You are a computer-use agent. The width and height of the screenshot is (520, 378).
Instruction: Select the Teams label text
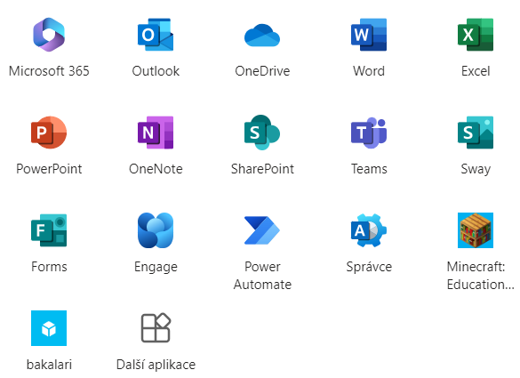pos(369,169)
